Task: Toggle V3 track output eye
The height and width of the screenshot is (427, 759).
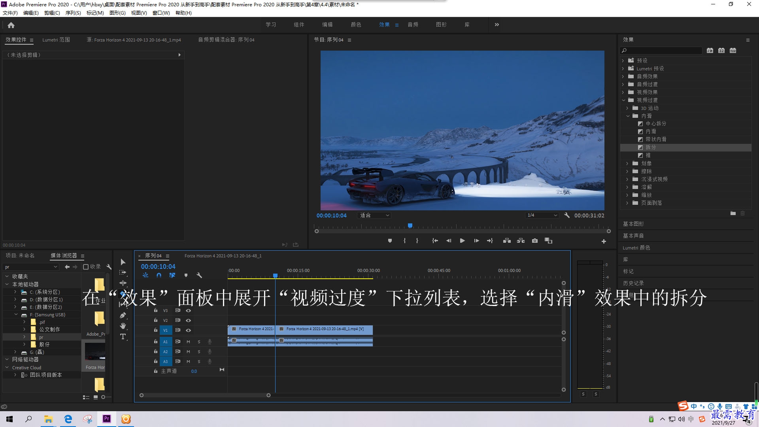Action: click(189, 310)
